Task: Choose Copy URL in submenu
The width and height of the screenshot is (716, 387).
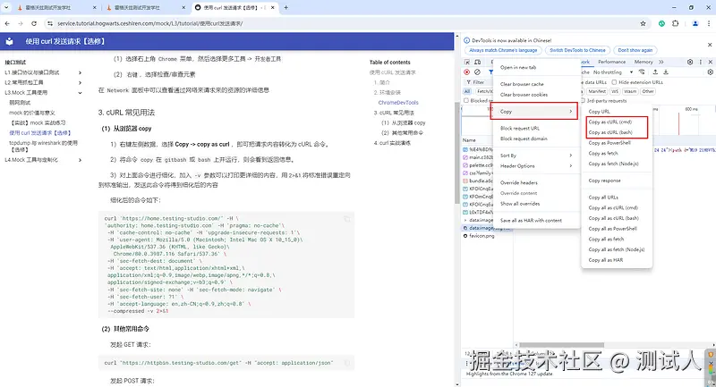Action: tap(599, 111)
